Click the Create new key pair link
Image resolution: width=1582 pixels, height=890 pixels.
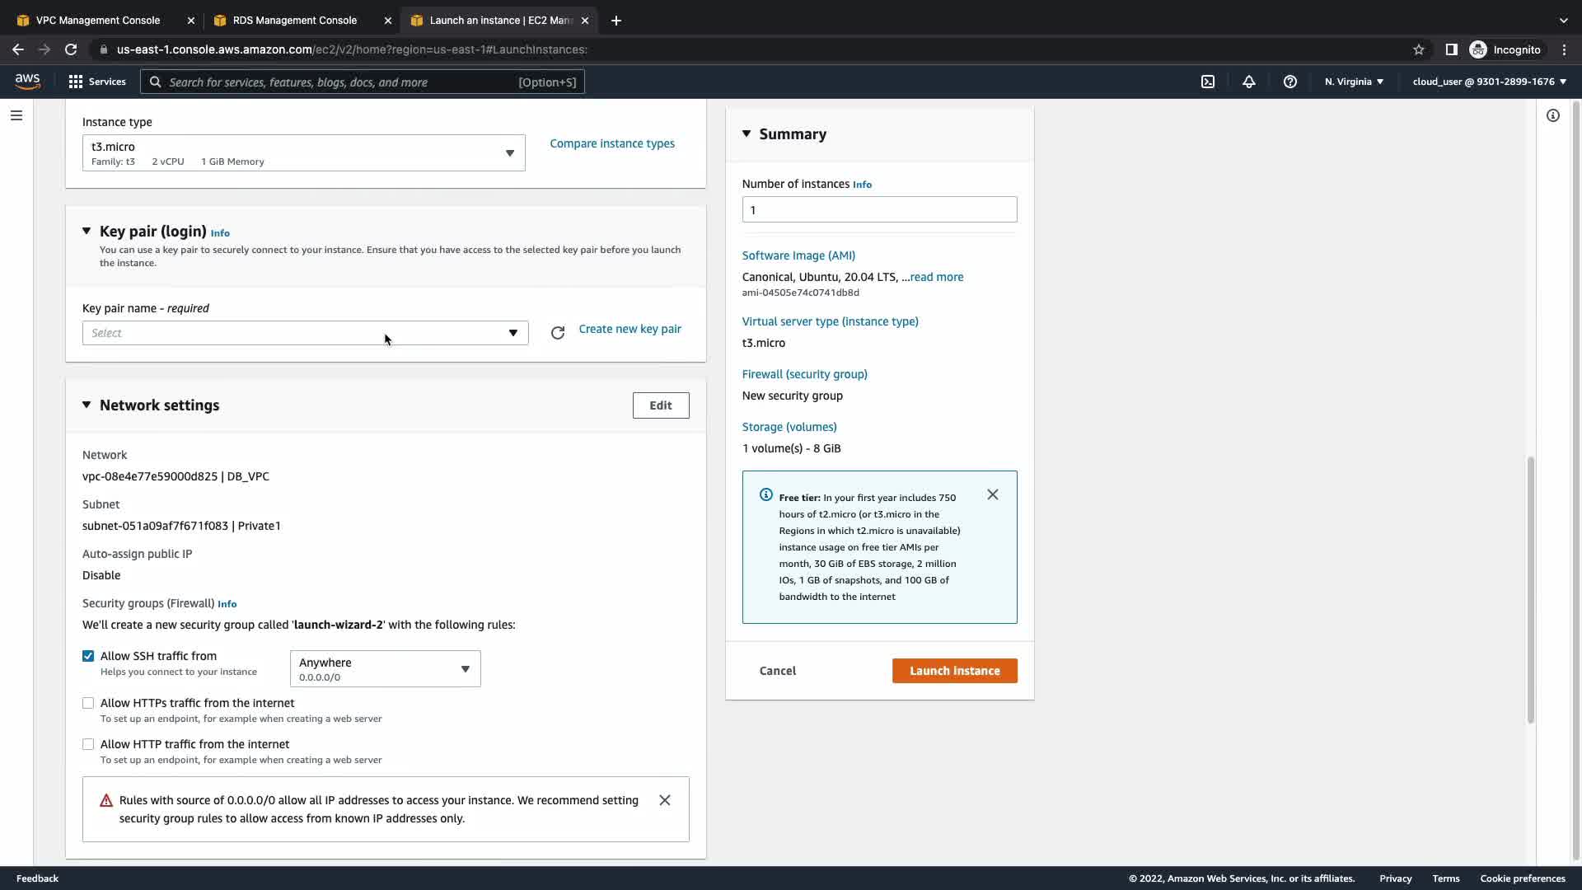630,329
